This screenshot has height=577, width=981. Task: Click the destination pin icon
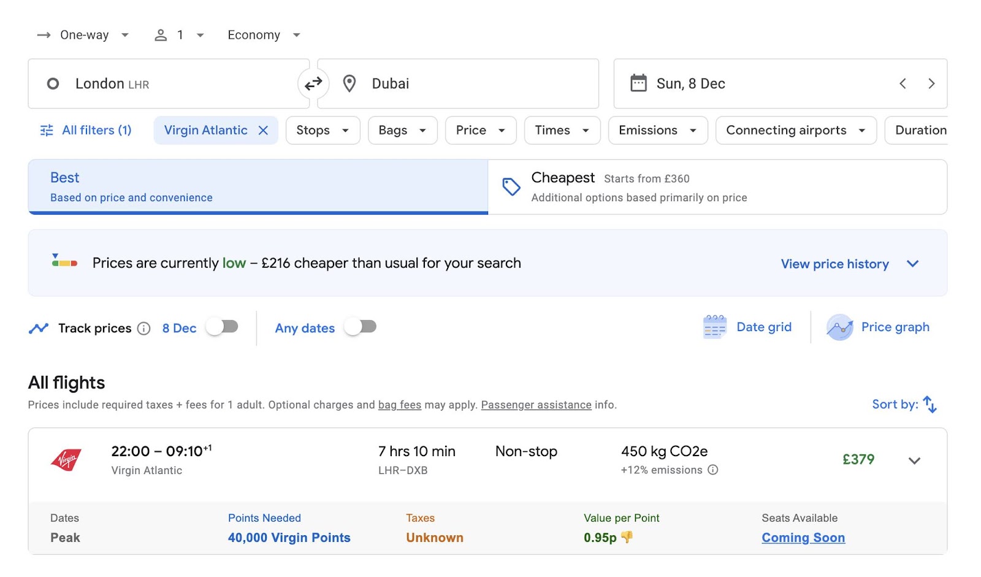click(x=349, y=83)
